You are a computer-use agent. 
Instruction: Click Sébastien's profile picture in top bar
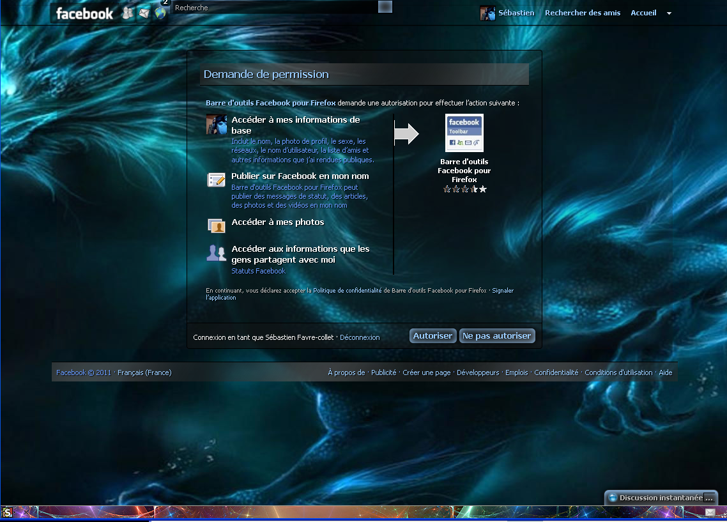point(487,13)
